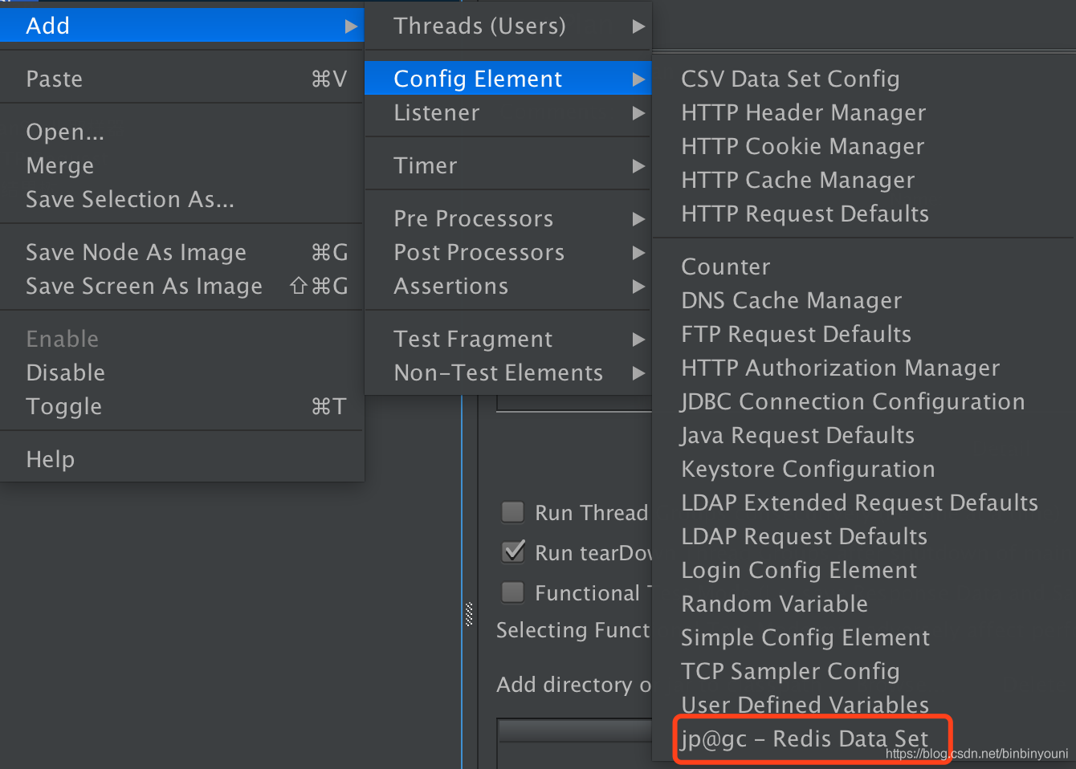The height and width of the screenshot is (769, 1076).
Task: Add a Simple Config Element
Action: (x=864, y=637)
